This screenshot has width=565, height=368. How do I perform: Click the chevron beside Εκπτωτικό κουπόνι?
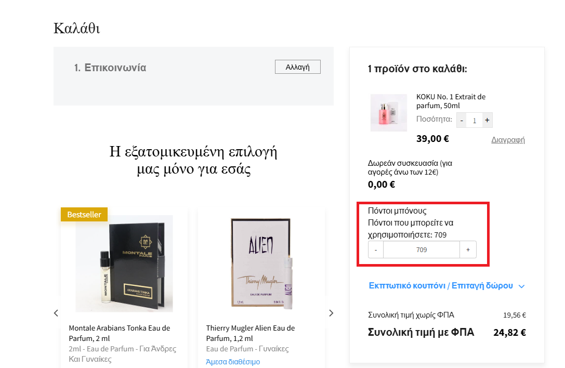(521, 286)
